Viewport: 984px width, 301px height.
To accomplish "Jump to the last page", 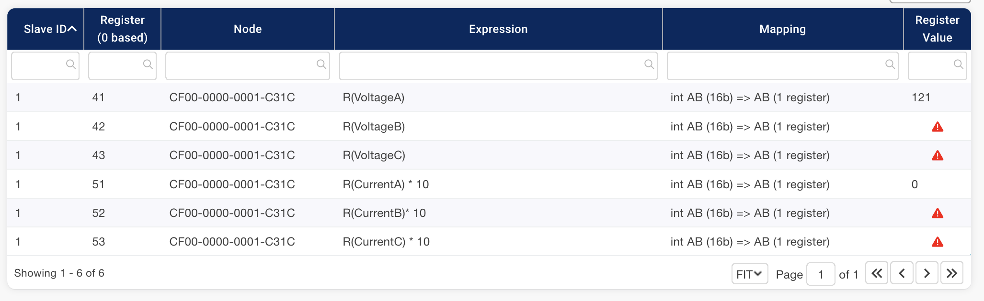I will click(x=951, y=273).
